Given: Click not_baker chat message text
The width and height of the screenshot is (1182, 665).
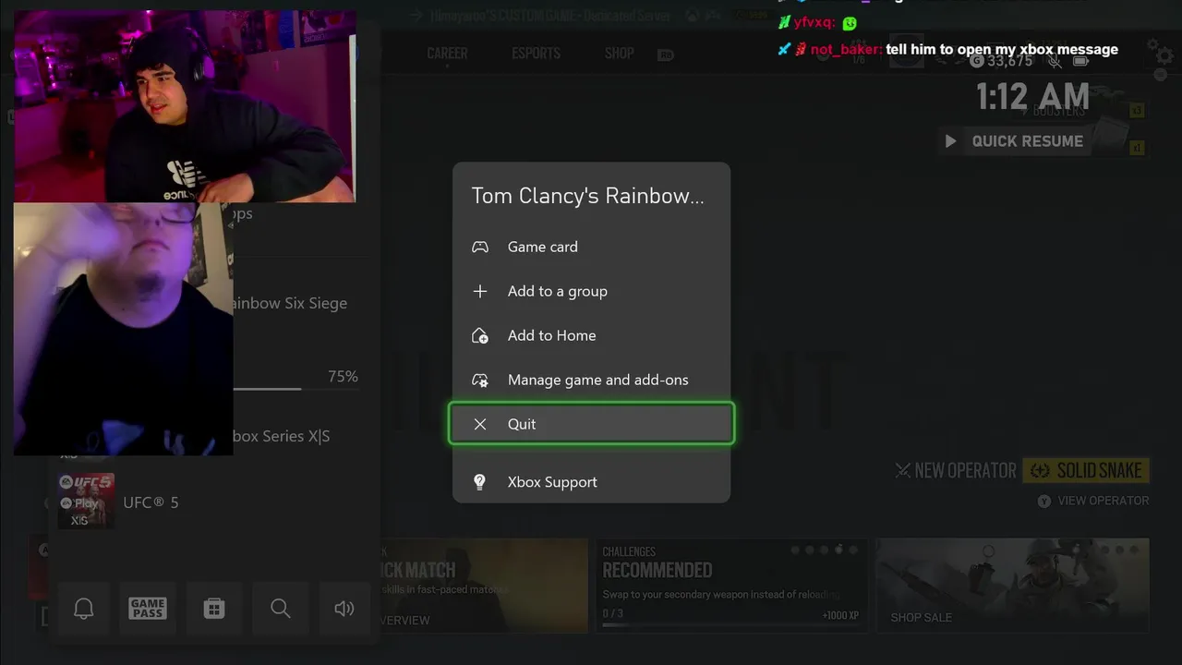Looking at the screenshot, I should coord(1002,49).
